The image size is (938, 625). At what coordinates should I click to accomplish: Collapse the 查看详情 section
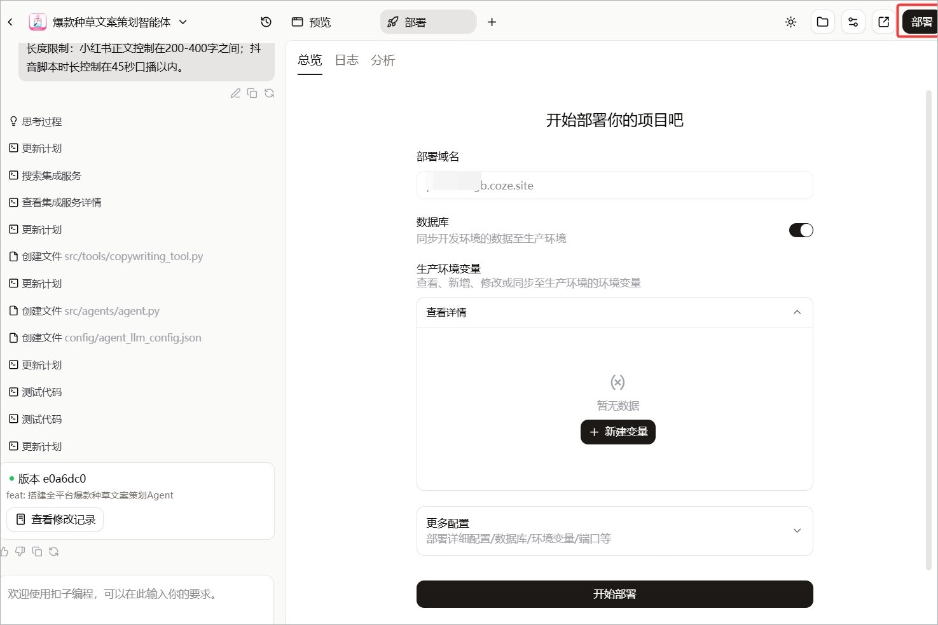614,312
